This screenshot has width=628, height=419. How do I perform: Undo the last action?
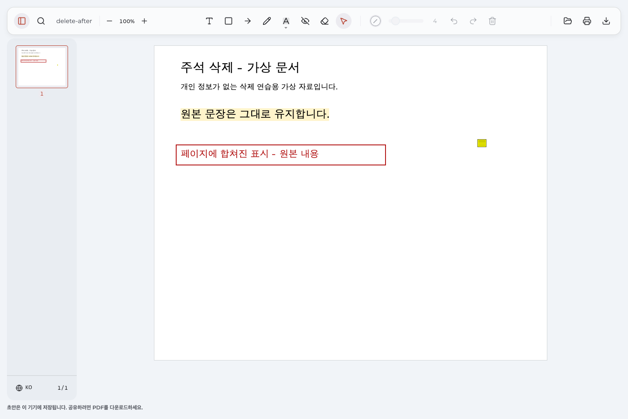point(454,21)
